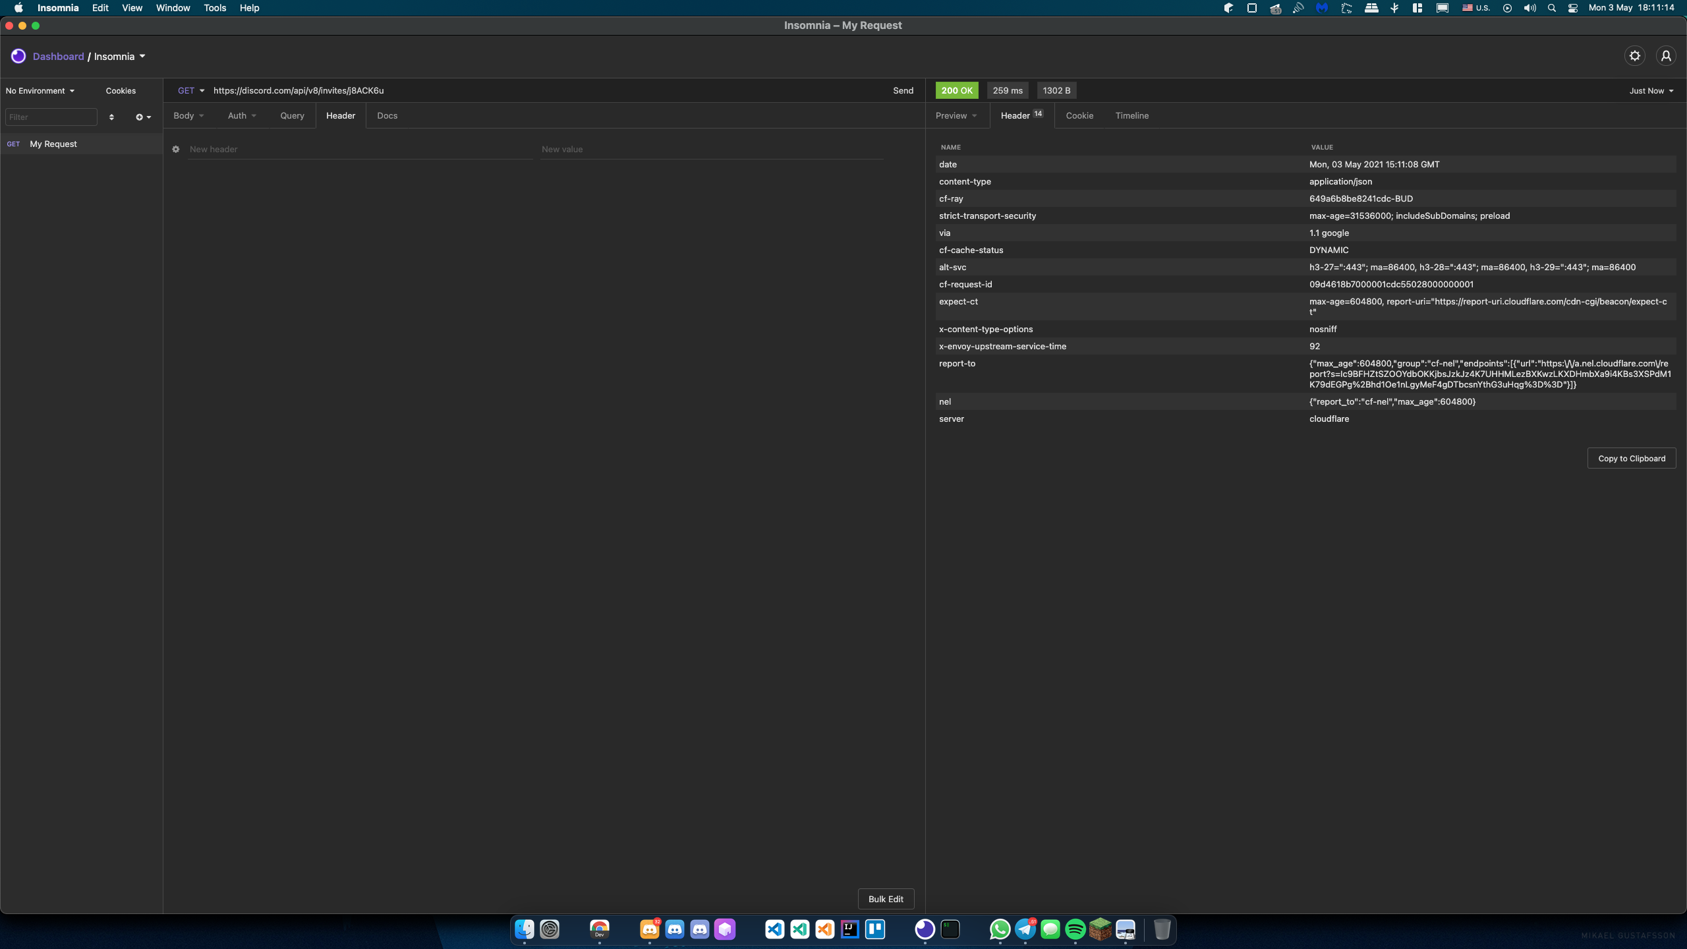
Task: Click the Send button
Action: (903, 90)
